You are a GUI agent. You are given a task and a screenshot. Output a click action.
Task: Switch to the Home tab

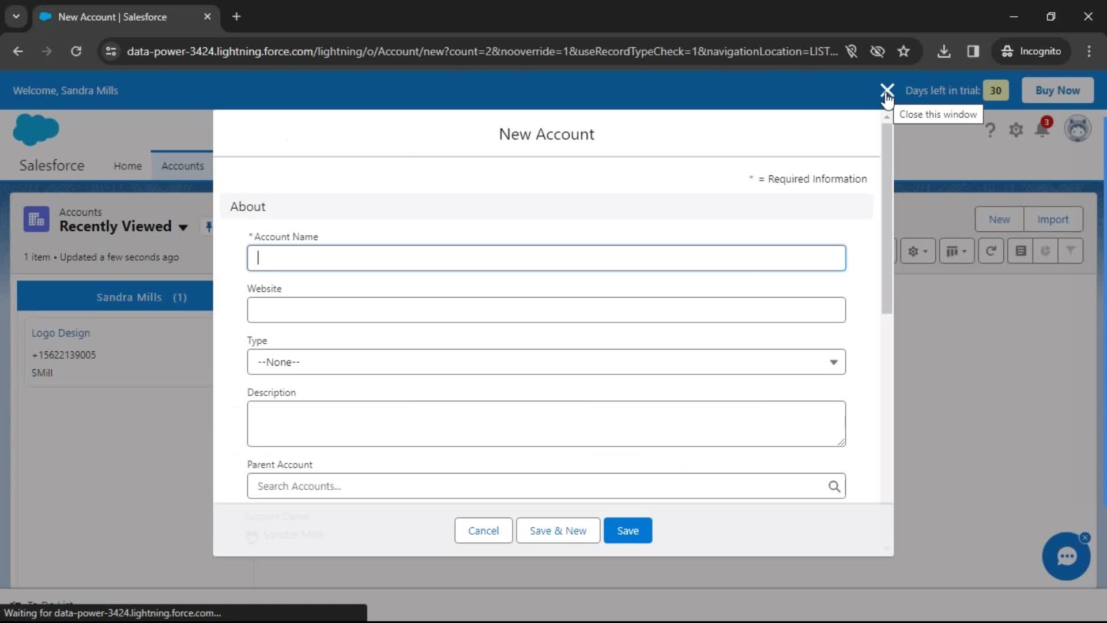click(x=127, y=166)
